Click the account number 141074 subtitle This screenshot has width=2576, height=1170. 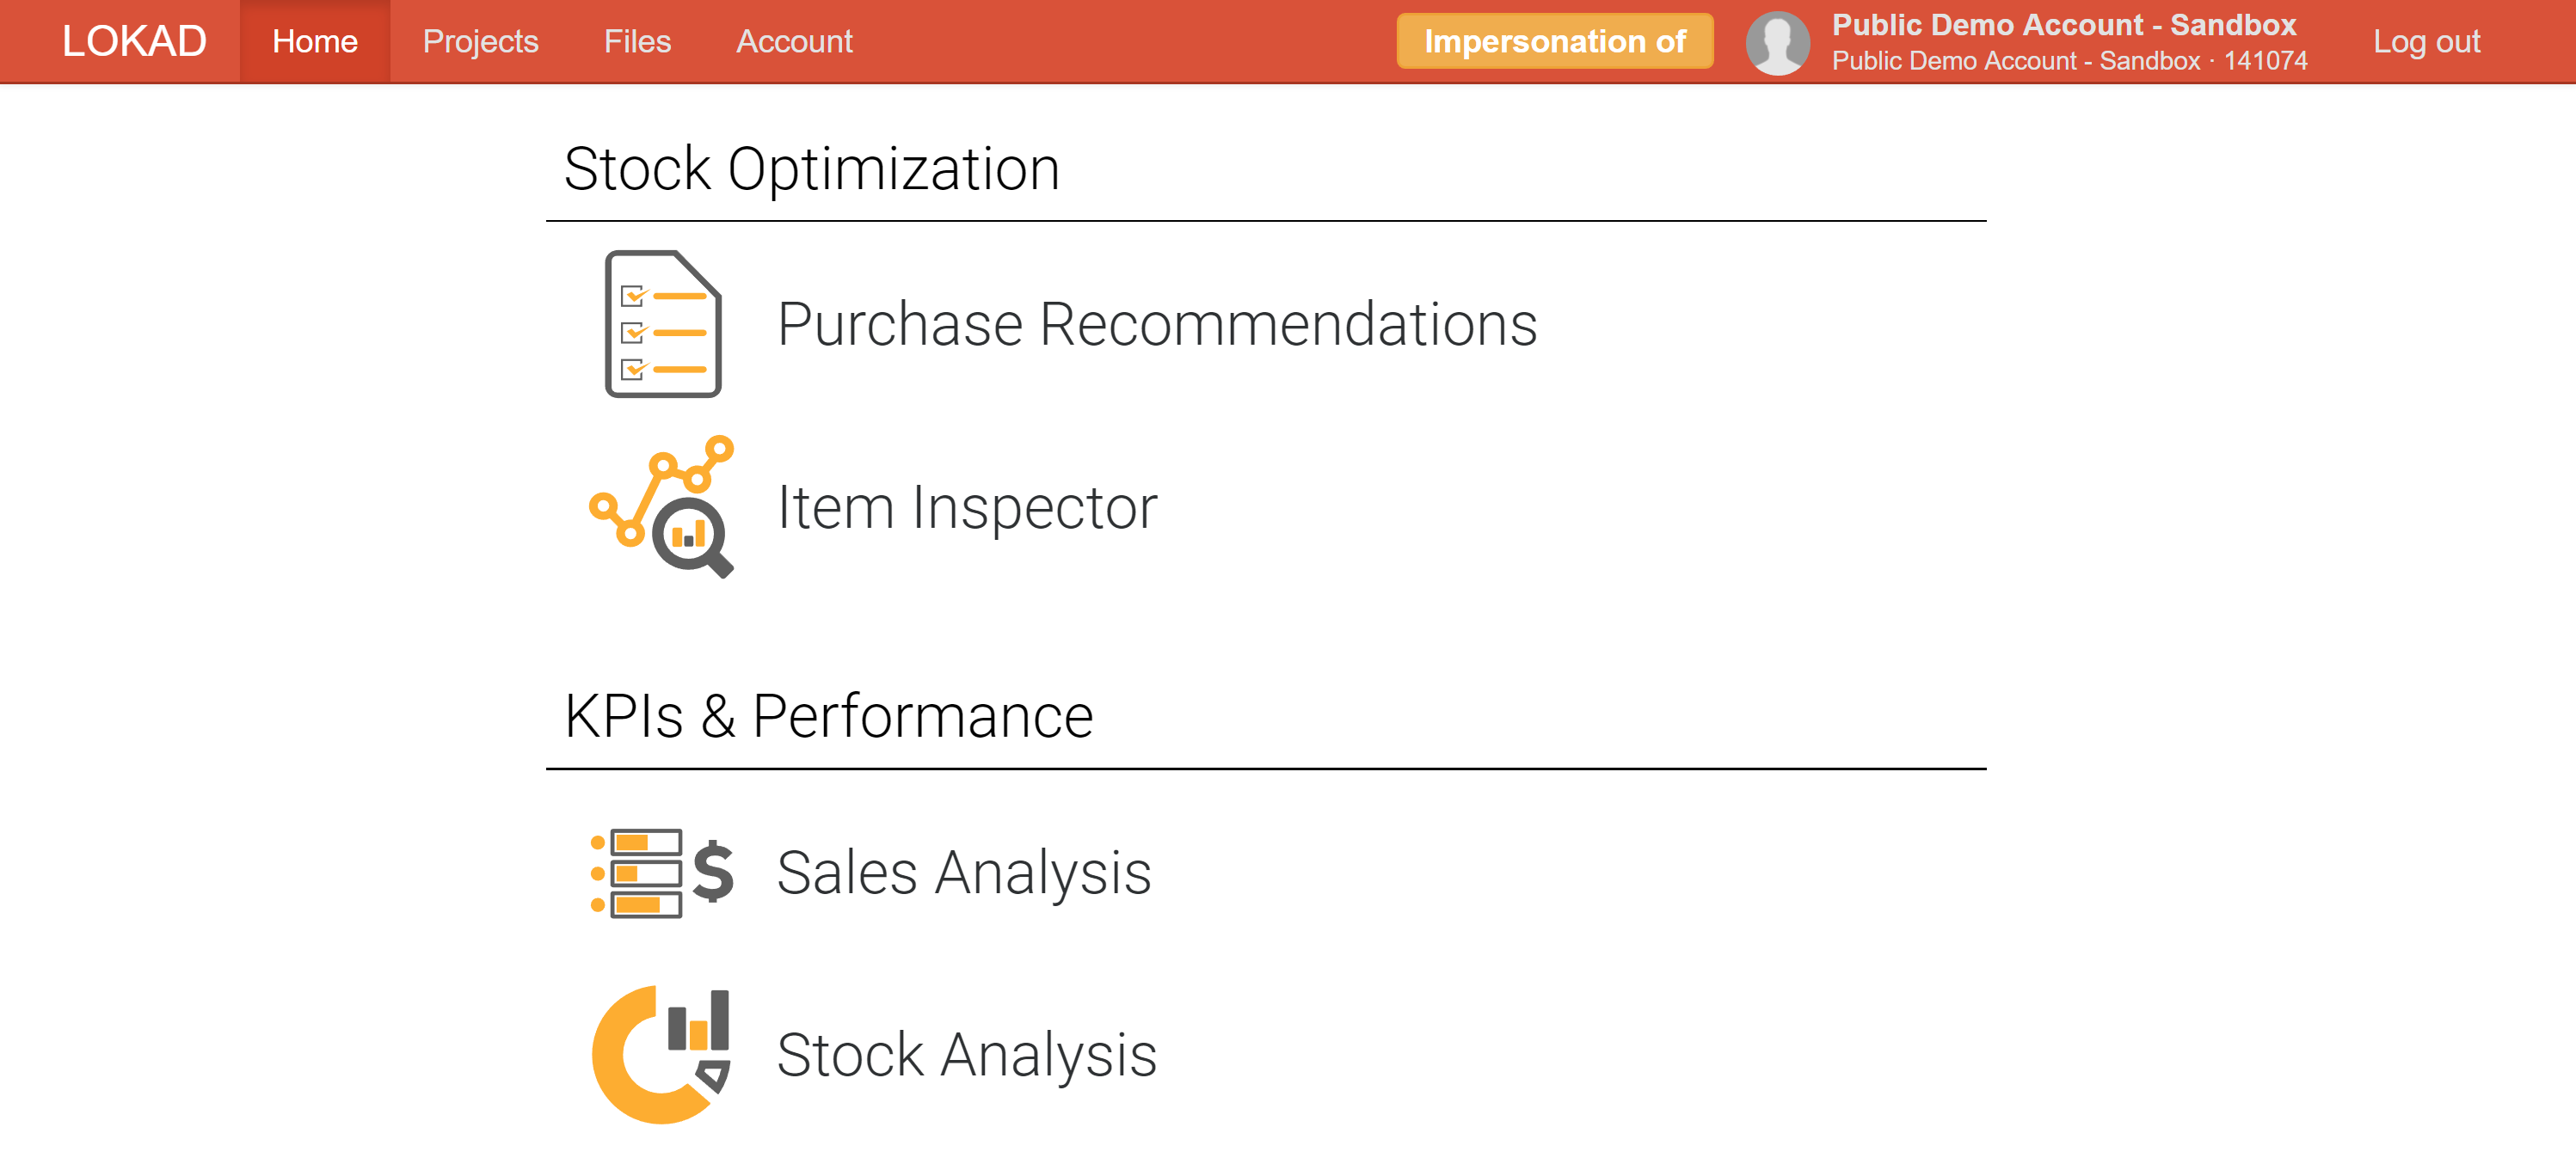point(2265,61)
